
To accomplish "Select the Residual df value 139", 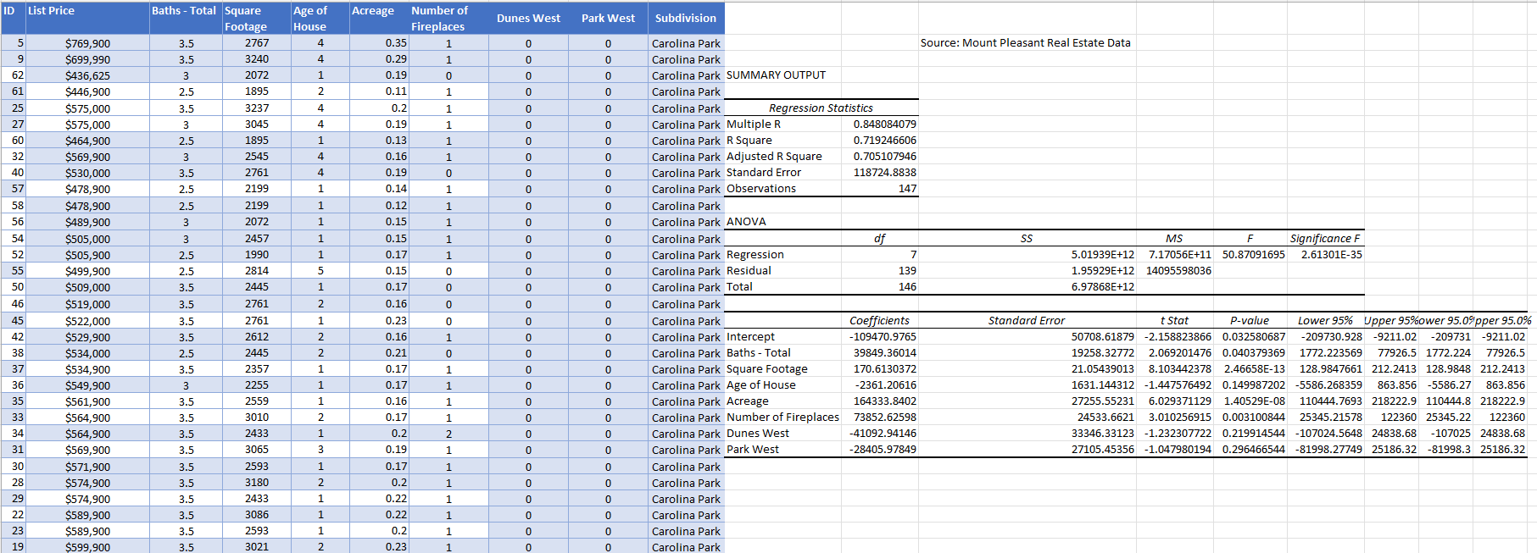I will (908, 271).
